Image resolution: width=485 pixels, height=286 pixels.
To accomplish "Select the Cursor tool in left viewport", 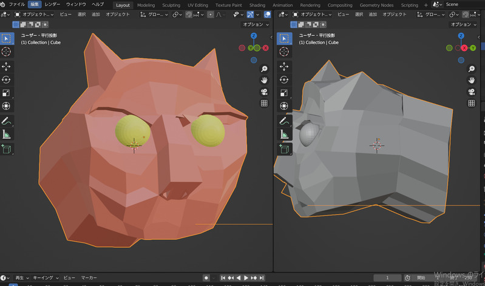I will point(6,53).
